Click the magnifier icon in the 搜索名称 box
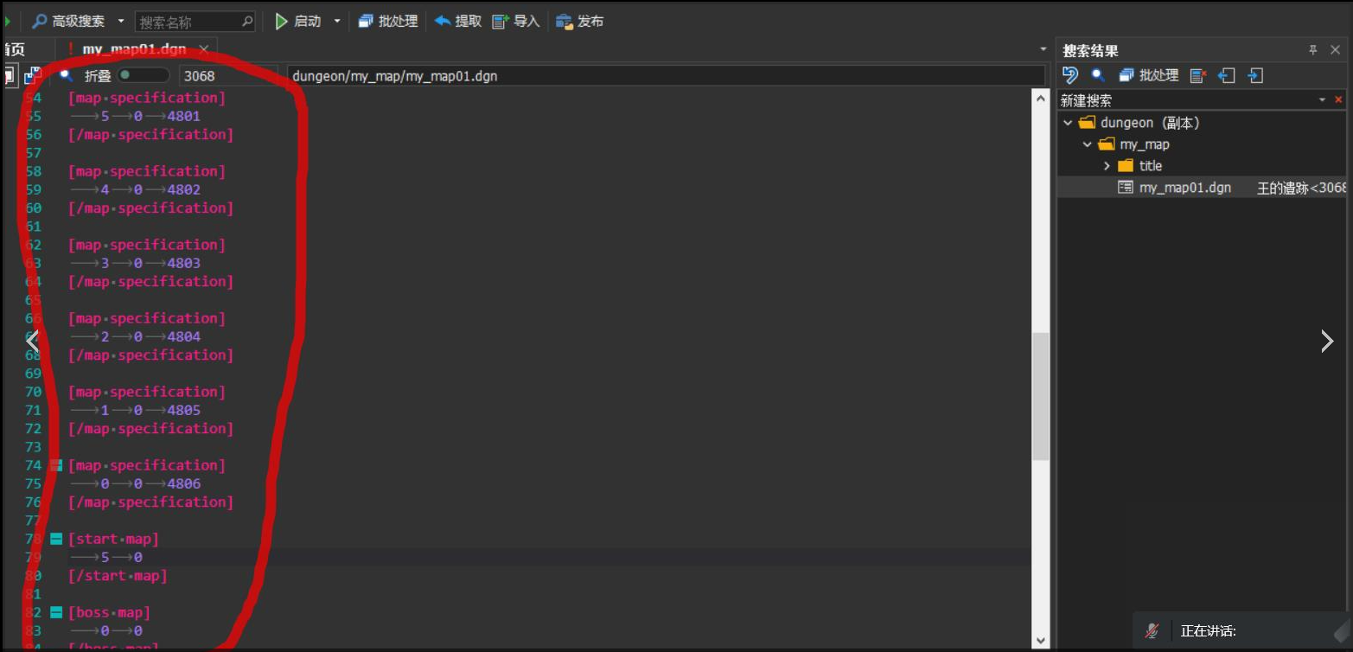1353x652 pixels. click(x=247, y=22)
